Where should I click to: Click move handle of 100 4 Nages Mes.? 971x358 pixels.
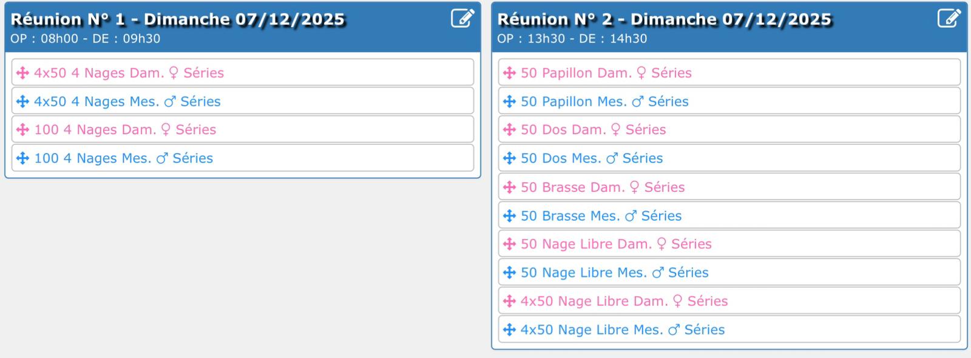point(23,158)
